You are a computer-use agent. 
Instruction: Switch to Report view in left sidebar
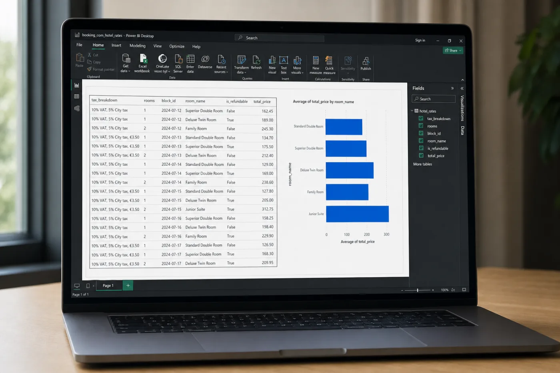pos(77,85)
